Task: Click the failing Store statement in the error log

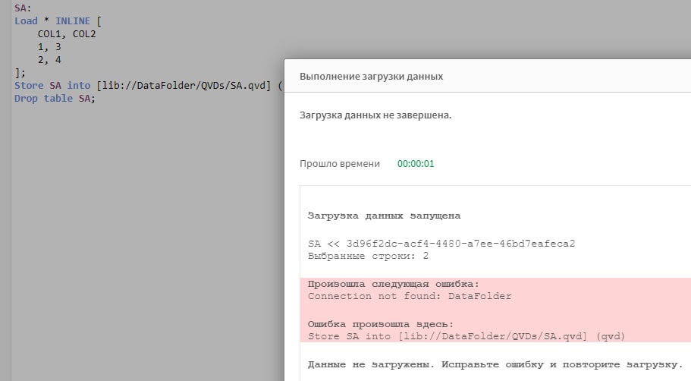Action: tap(466, 336)
